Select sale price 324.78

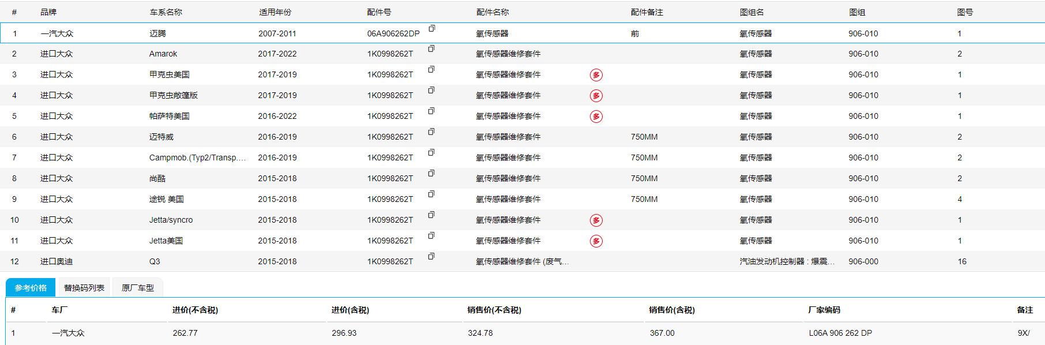[x=480, y=333]
